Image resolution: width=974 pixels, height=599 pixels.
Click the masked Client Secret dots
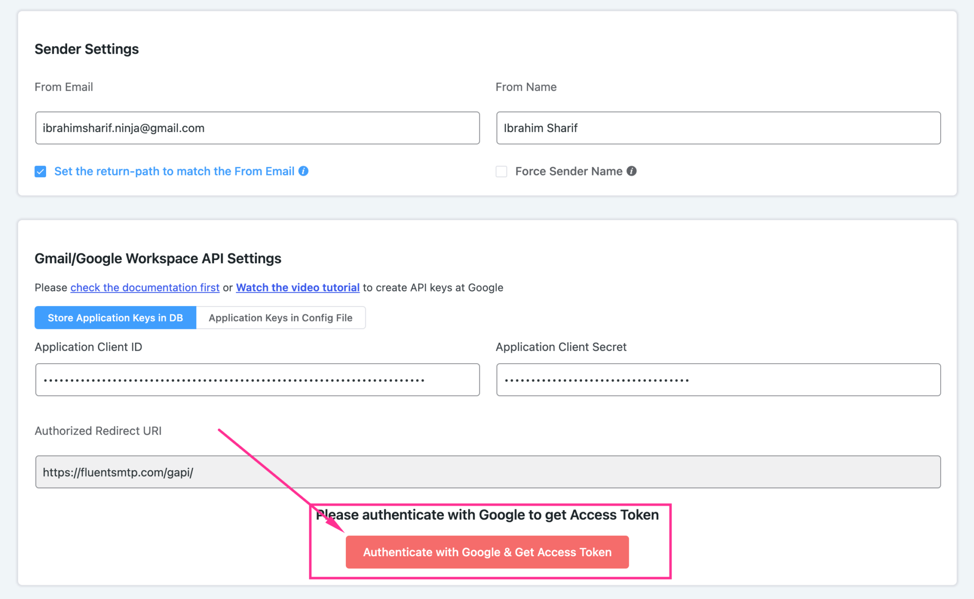pyautogui.click(x=596, y=379)
